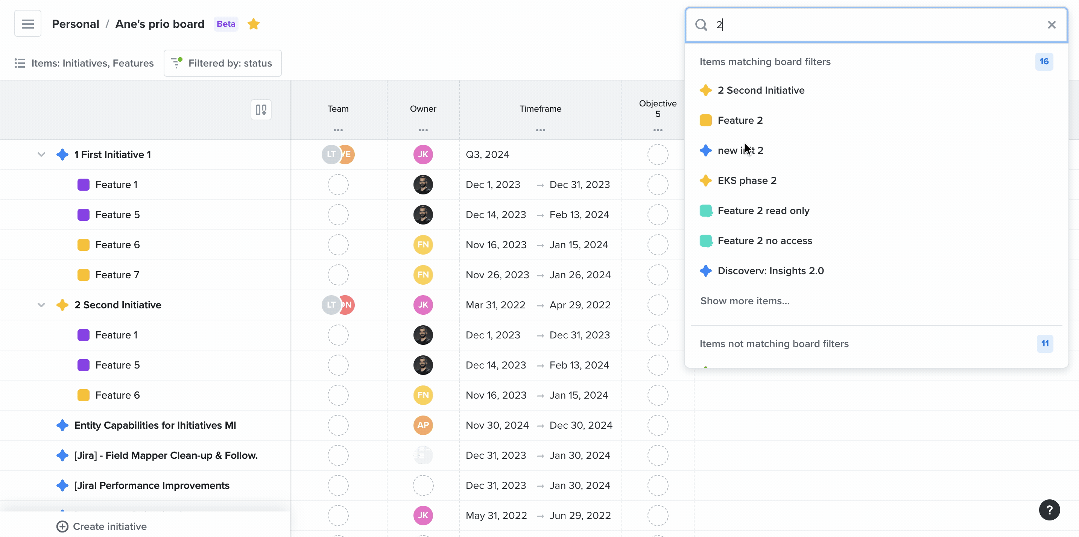Open the Owner column ellipsis menu
The image size is (1079, 537).
pos(422,130)
